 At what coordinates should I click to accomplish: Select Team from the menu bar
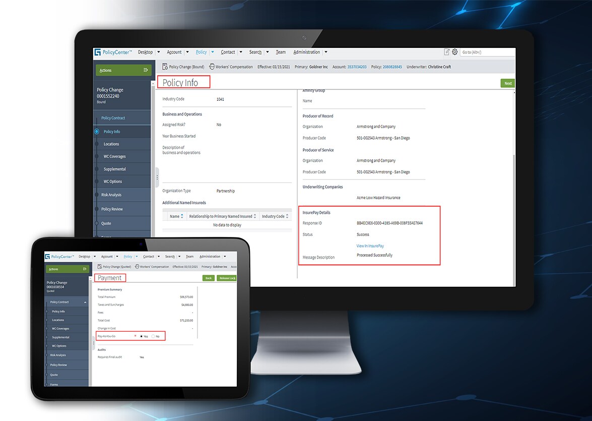(281, 52)
